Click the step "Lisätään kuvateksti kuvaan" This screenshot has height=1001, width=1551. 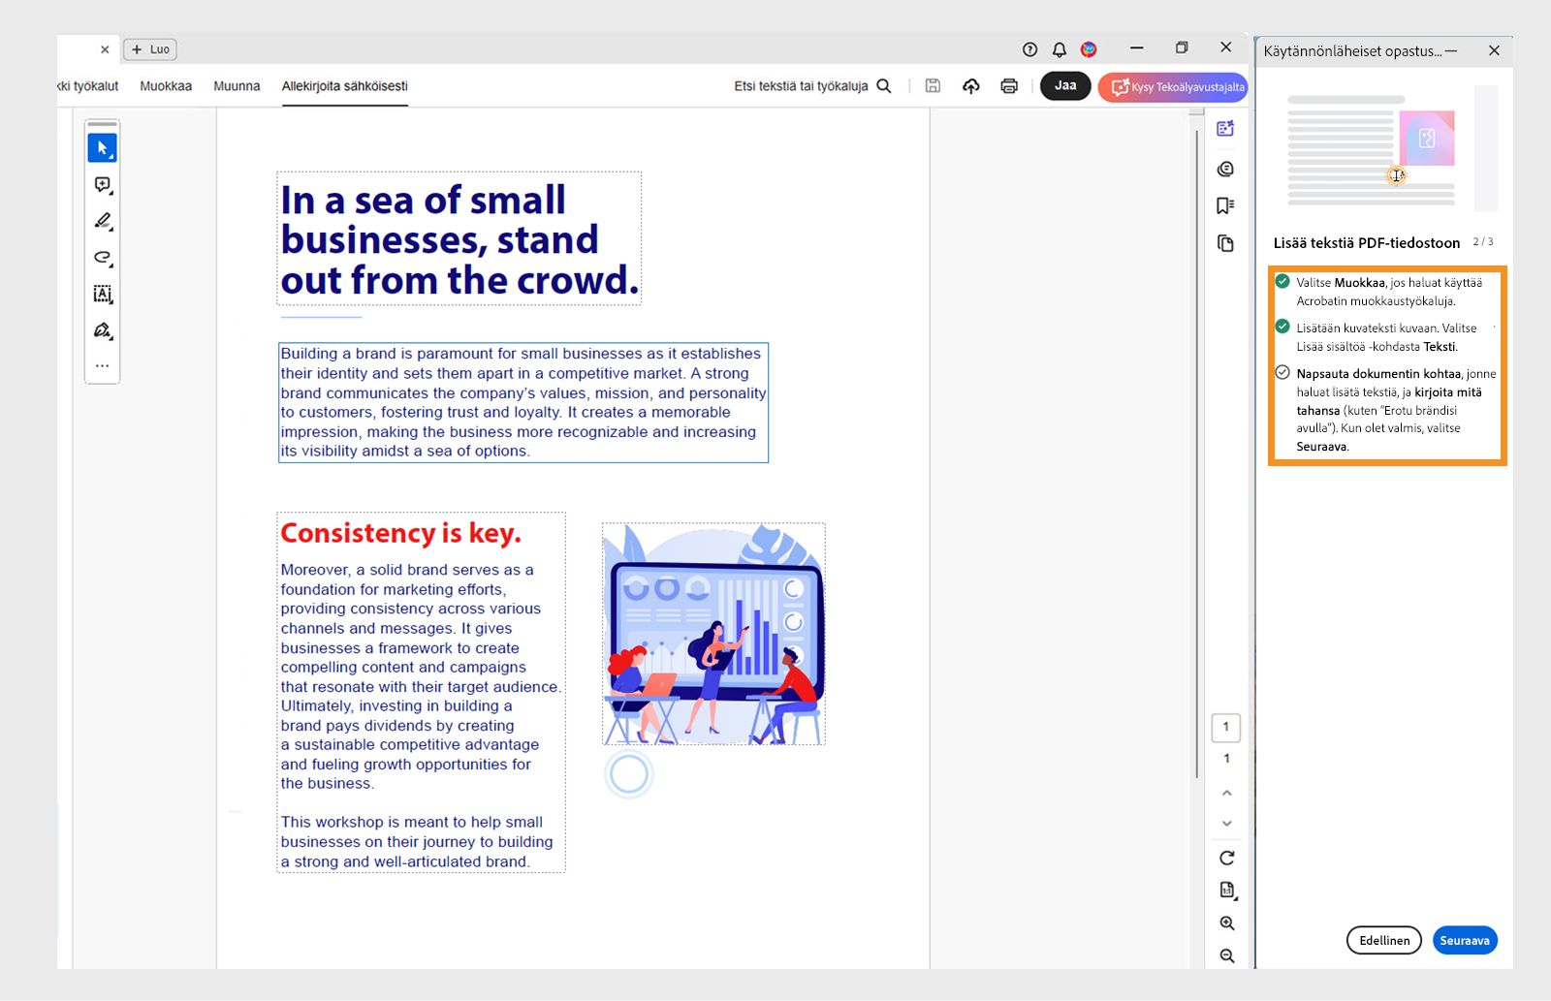[1386, 337]
